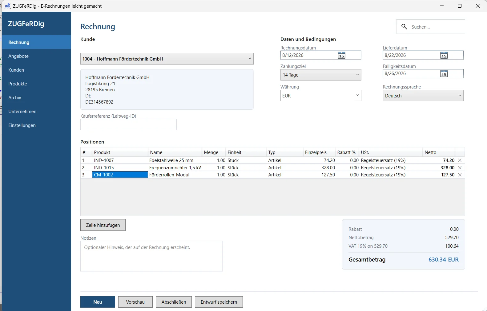The image size is (487, 311).
Task: Click the Frequenzumrichter 1,5 kV name cell
Action: pos(175,168)
